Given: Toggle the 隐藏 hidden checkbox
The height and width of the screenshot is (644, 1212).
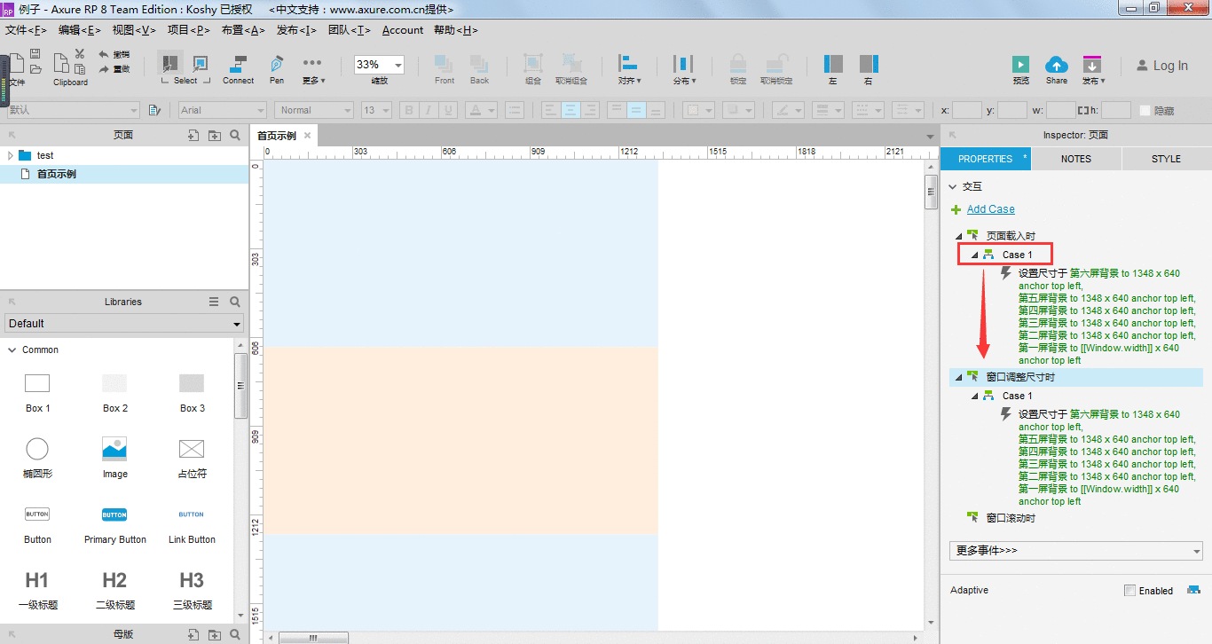Looking at the screenshot, I should [x=1145, y=110].
